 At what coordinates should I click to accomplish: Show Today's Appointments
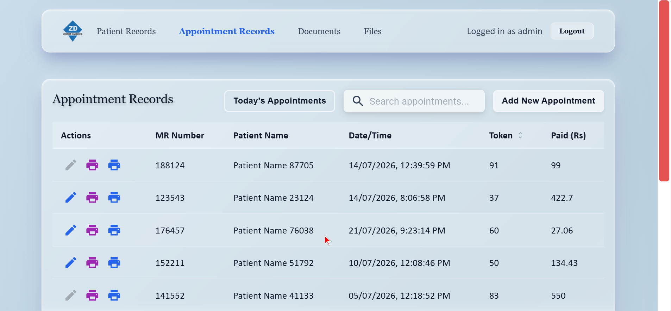280,101
